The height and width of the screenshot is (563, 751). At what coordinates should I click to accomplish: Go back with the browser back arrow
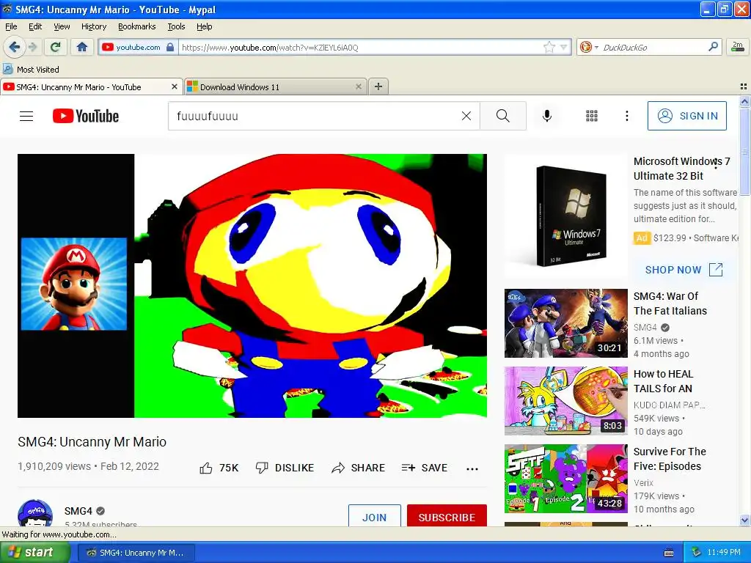tap(15, 47)
